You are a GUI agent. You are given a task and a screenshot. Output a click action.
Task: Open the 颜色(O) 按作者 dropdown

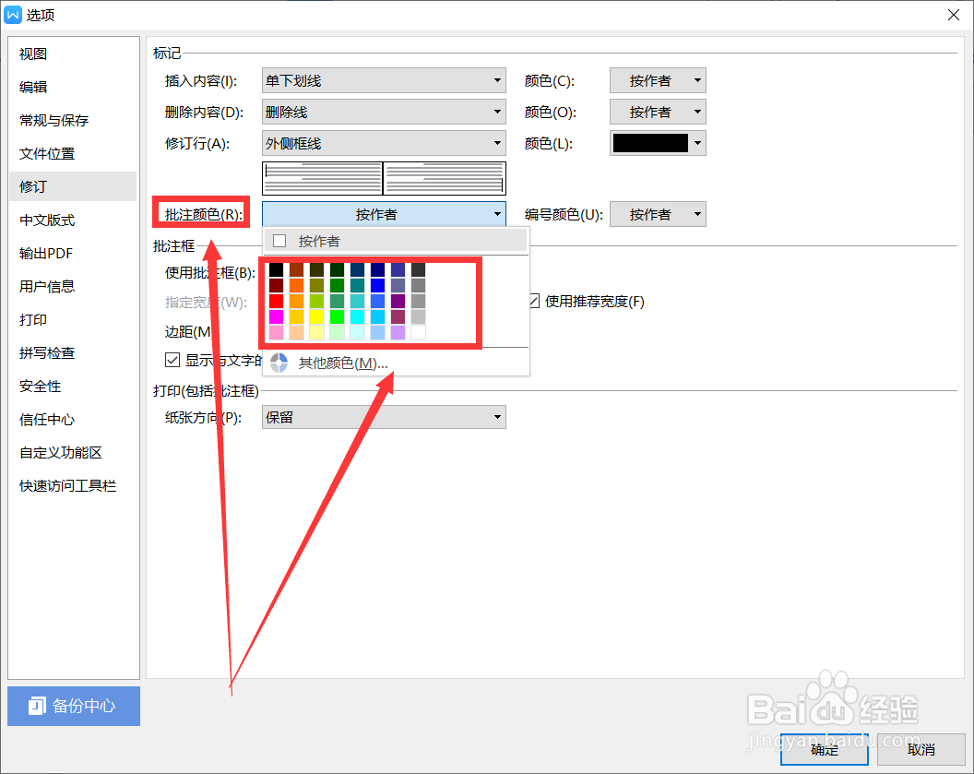(x=658, y=112)
